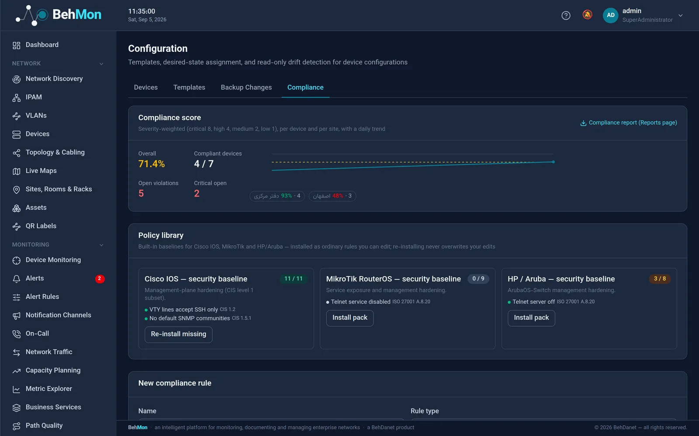Click the 11:35:00 clock display
699x436 pixels.
pyautogui.click(x=142, y=11)
